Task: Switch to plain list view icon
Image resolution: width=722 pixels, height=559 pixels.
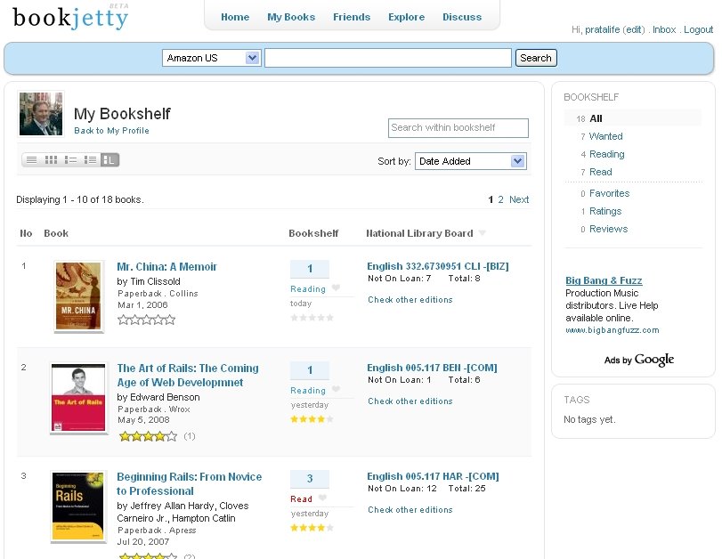Action: click(31, 160)
